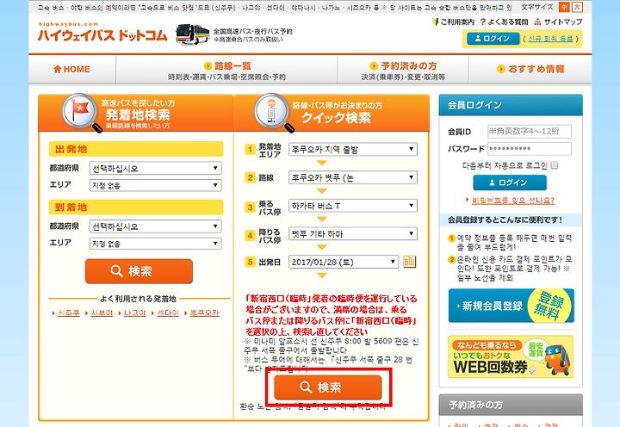This screenshot has height=427, width=620.
Task: Open the よくある質問 FAQ link
Action: tap(504, 22)
